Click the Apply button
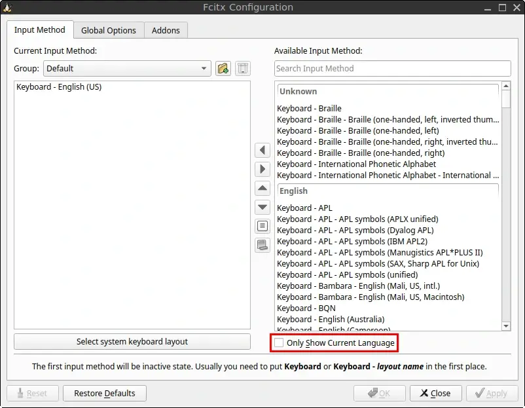The width and height of the screenshot is (525, 408). coord(492,393)
